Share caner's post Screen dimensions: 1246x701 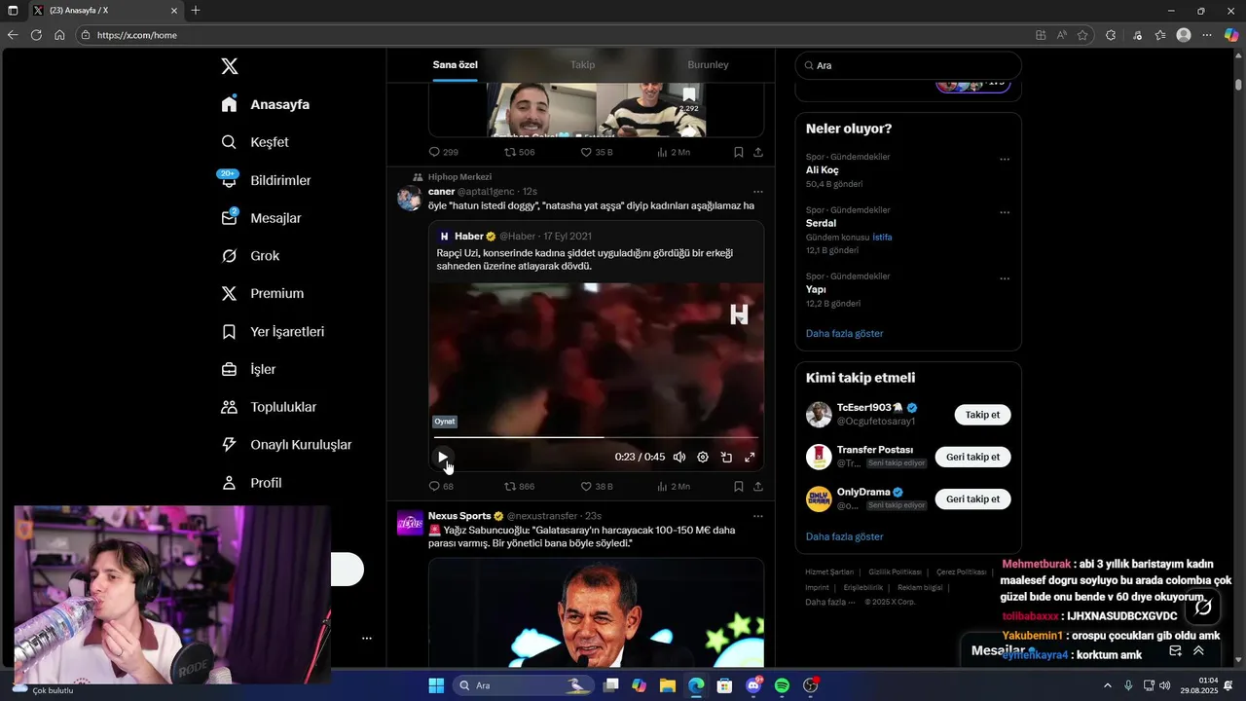(758, 486)
